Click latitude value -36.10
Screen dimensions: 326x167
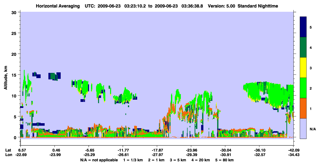click(259, 150)
